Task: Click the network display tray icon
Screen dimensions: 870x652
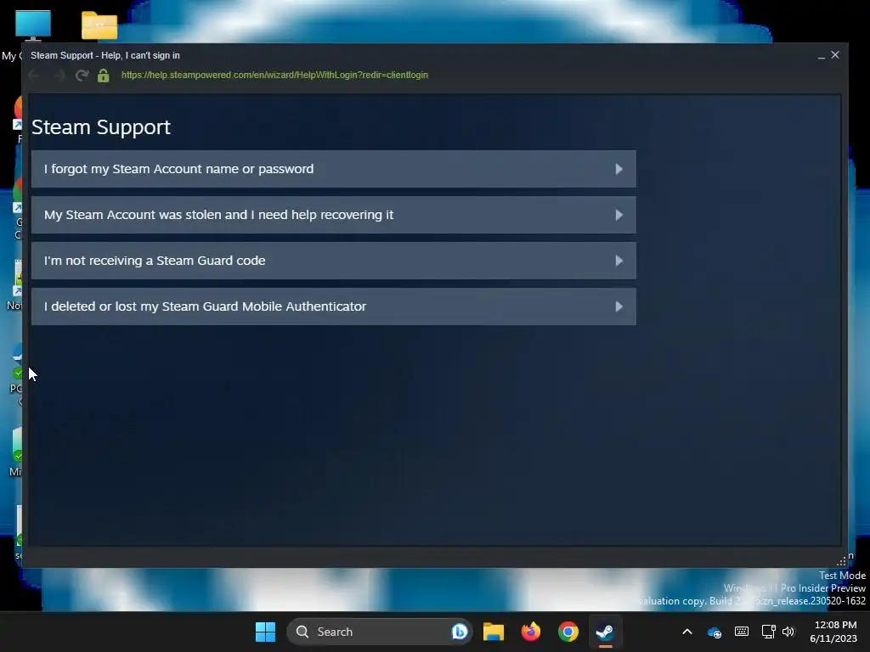Action: point(768,632)
